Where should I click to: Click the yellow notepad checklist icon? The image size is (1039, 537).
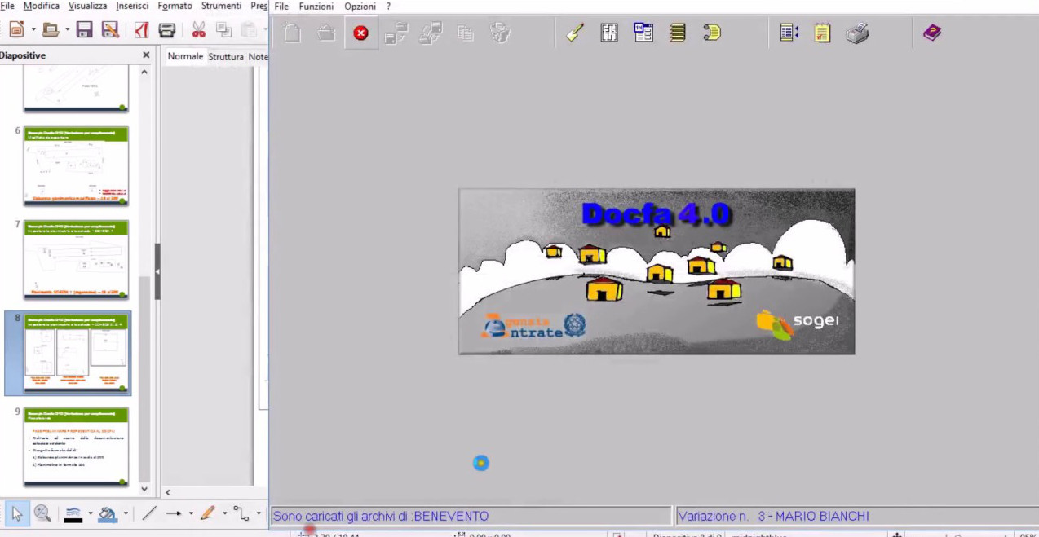point(822,33)
